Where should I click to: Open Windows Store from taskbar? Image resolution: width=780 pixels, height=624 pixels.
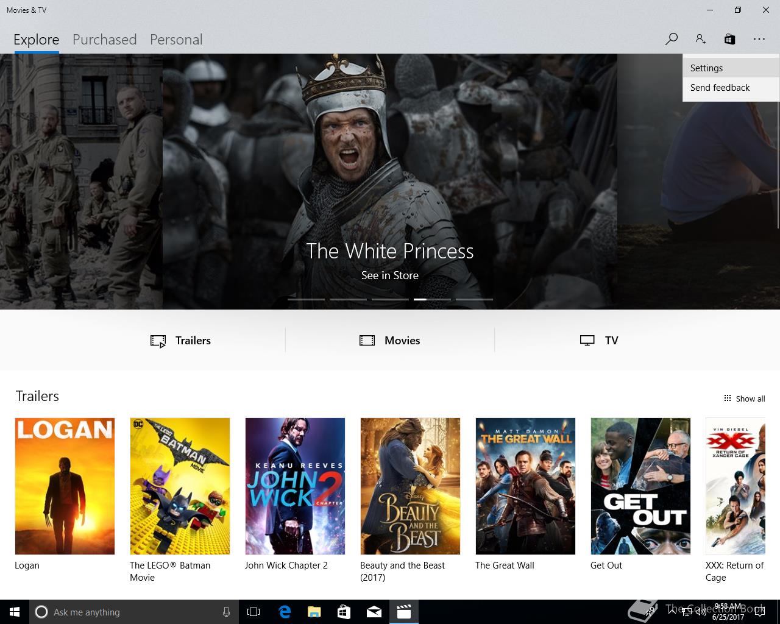coord(344,612)
